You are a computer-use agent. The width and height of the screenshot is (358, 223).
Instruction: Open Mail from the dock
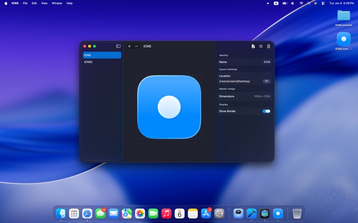[114, 214]
